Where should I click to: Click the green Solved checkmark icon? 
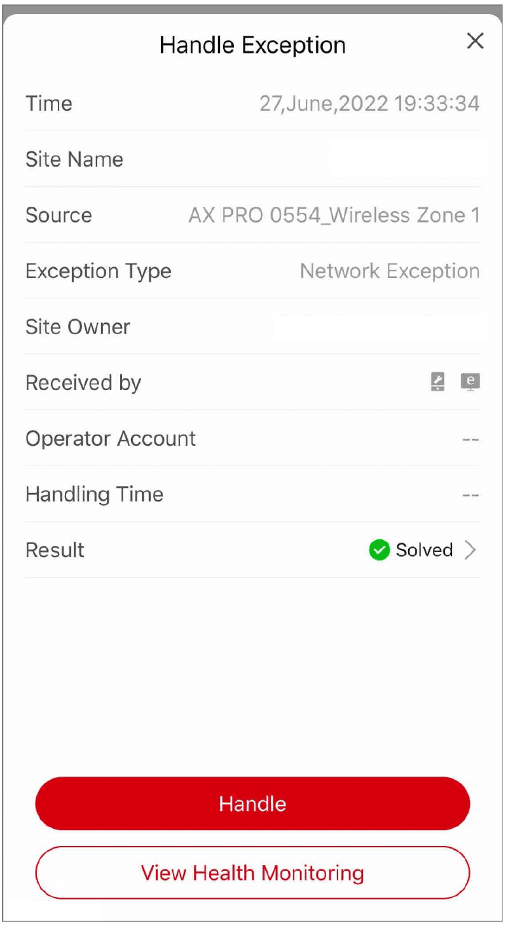coord(379,550)
